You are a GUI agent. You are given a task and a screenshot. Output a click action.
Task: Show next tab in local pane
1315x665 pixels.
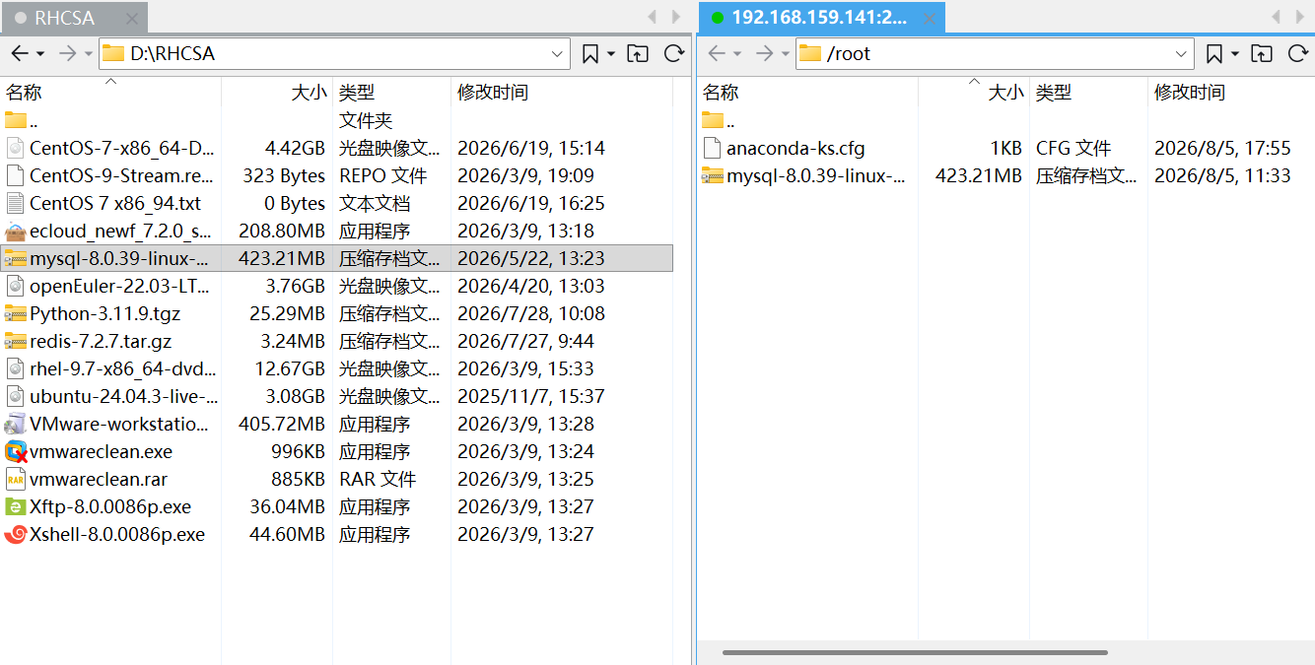(x=675, y=18)
